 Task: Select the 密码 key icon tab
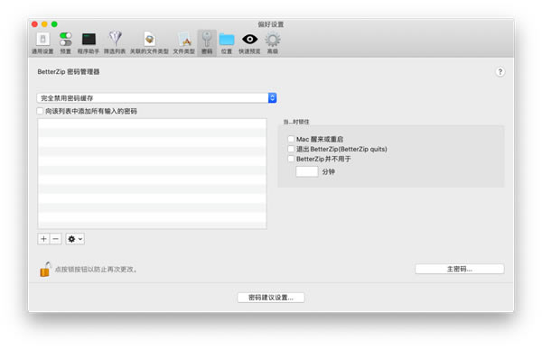[x=207, y=43]
